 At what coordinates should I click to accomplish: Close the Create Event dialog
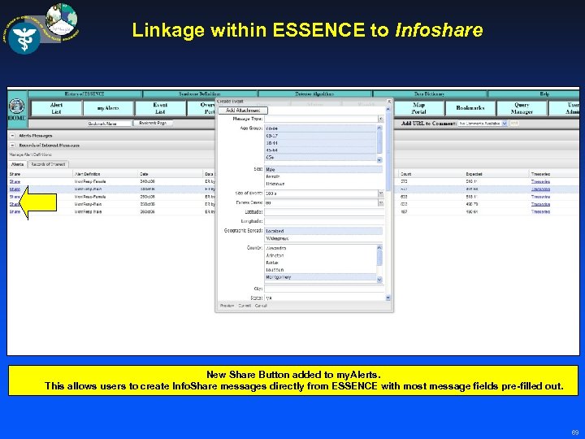pyautogui.click(x=389, y=101)
